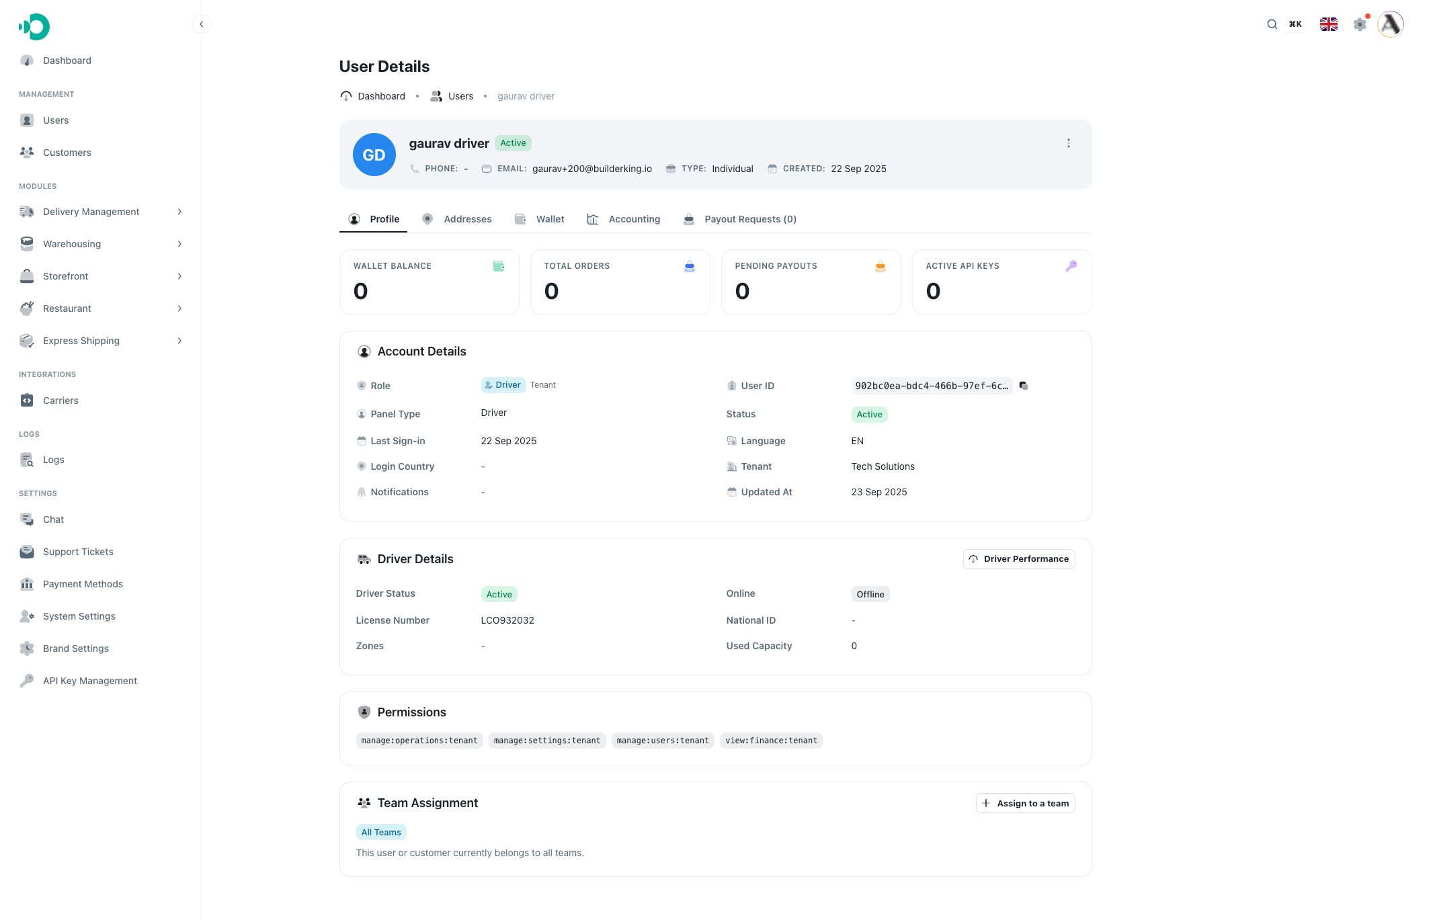Screen dimensions: 1431x920
Task: Click the Dashboard gauge icon in sidebar
Action: tap(27, 60)
